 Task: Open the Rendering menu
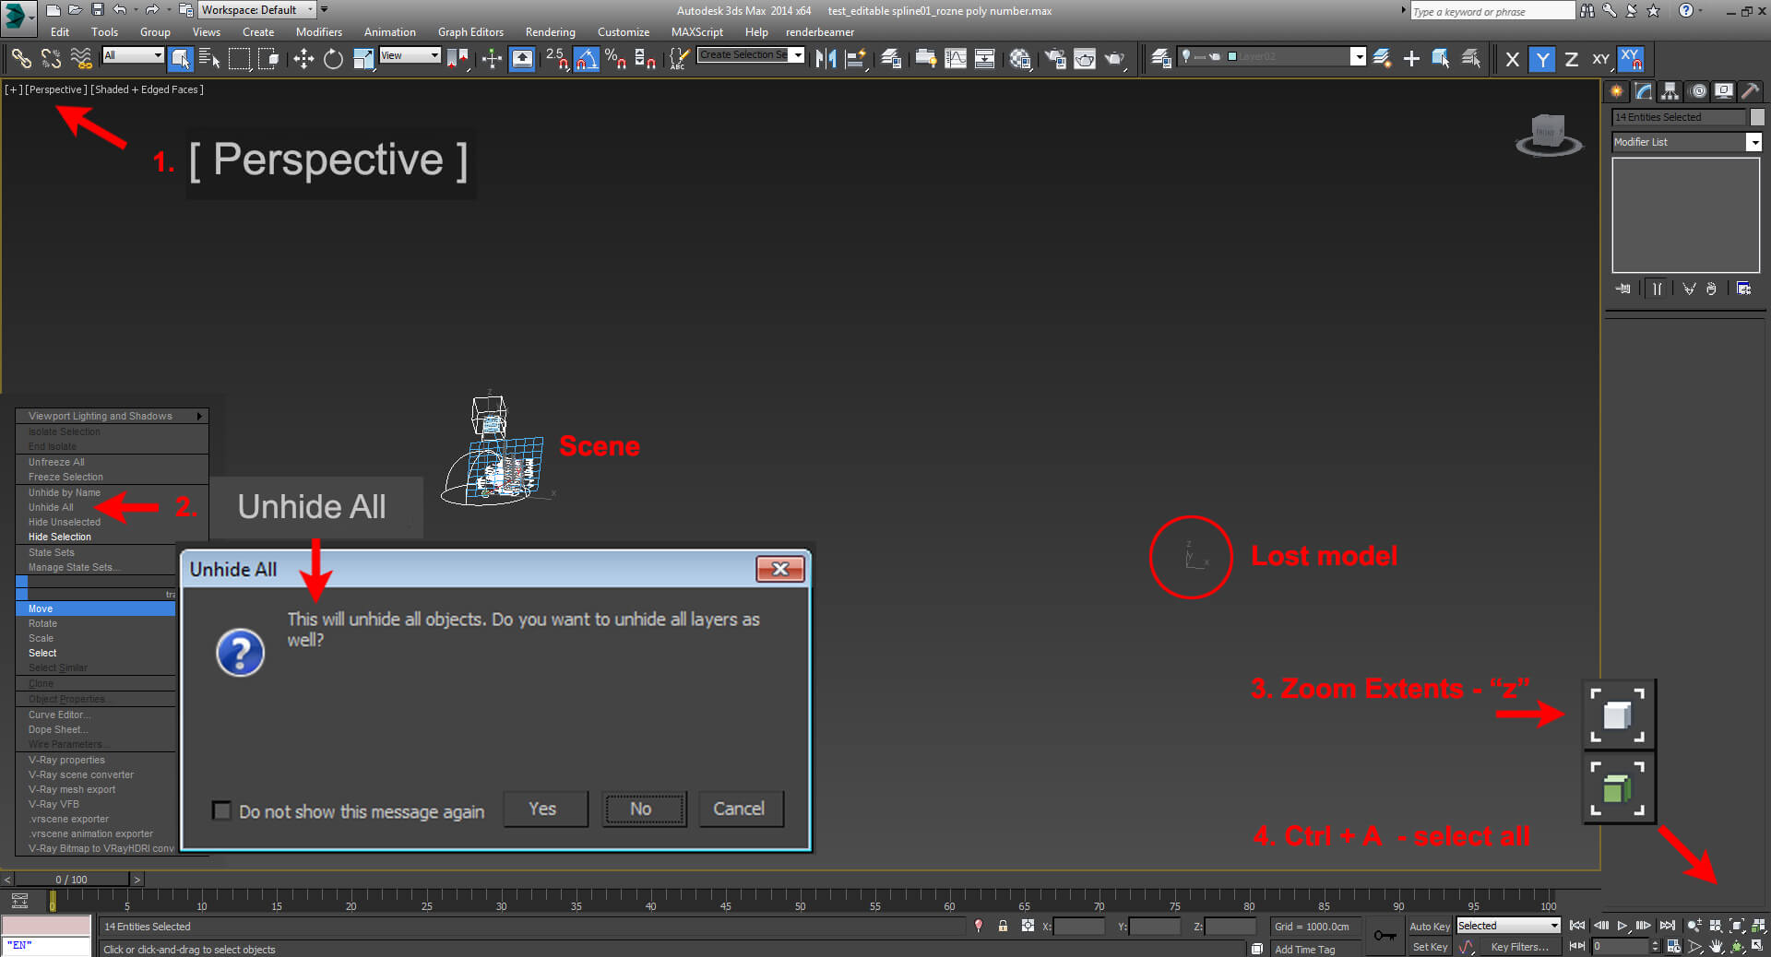tap(551, 32)
